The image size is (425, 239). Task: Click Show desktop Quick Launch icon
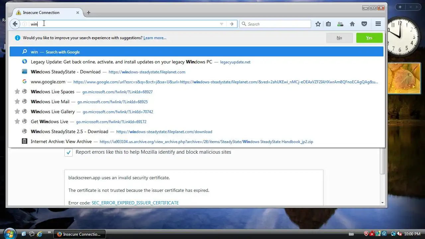point(24,234)
